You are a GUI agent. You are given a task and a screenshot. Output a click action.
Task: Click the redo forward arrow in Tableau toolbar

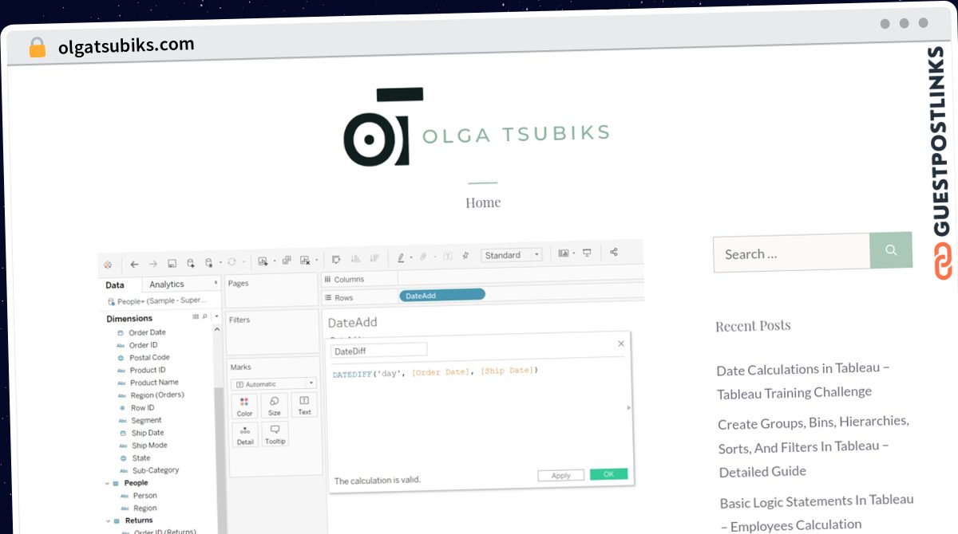pyautogui.click(x=153, y=264)
